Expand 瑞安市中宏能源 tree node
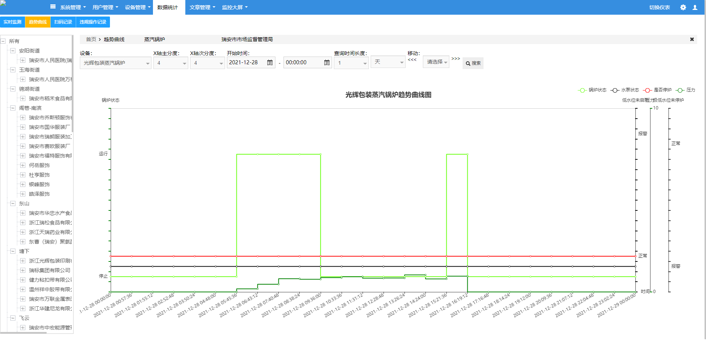706x343 pixels. pos(23,328)
